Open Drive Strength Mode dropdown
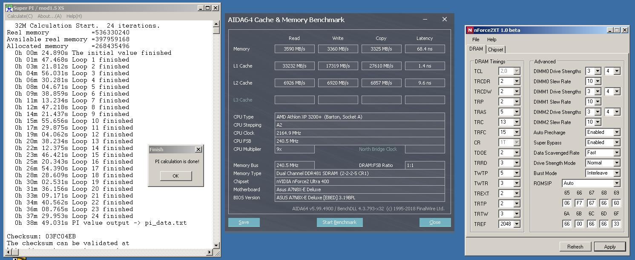Viewport: 635px width, 260px height. coord(616,163)
